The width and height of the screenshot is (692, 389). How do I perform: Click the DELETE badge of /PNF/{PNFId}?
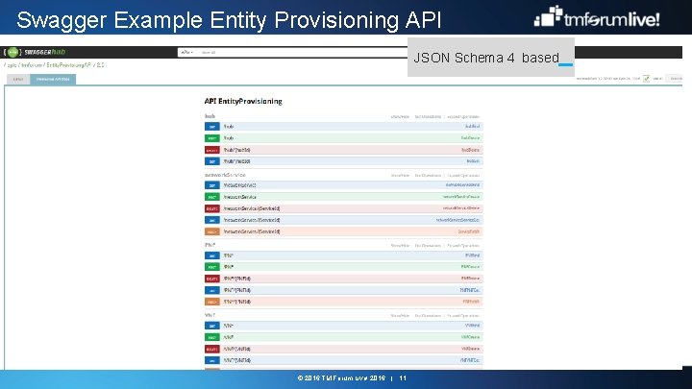click(x=212, y=279)
